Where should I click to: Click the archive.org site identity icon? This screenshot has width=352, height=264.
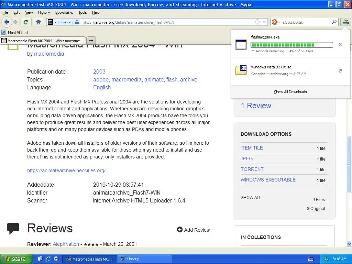coord(51,22)
